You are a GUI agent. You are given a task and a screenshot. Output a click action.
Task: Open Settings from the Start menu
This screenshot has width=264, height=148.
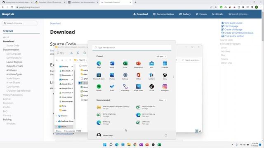click(x=125, y=76)
